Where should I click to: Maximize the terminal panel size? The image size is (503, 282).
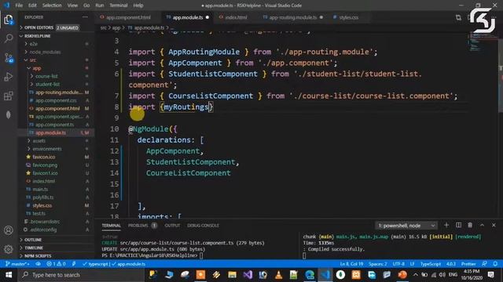pyautogui.click(x=482, y=226)
